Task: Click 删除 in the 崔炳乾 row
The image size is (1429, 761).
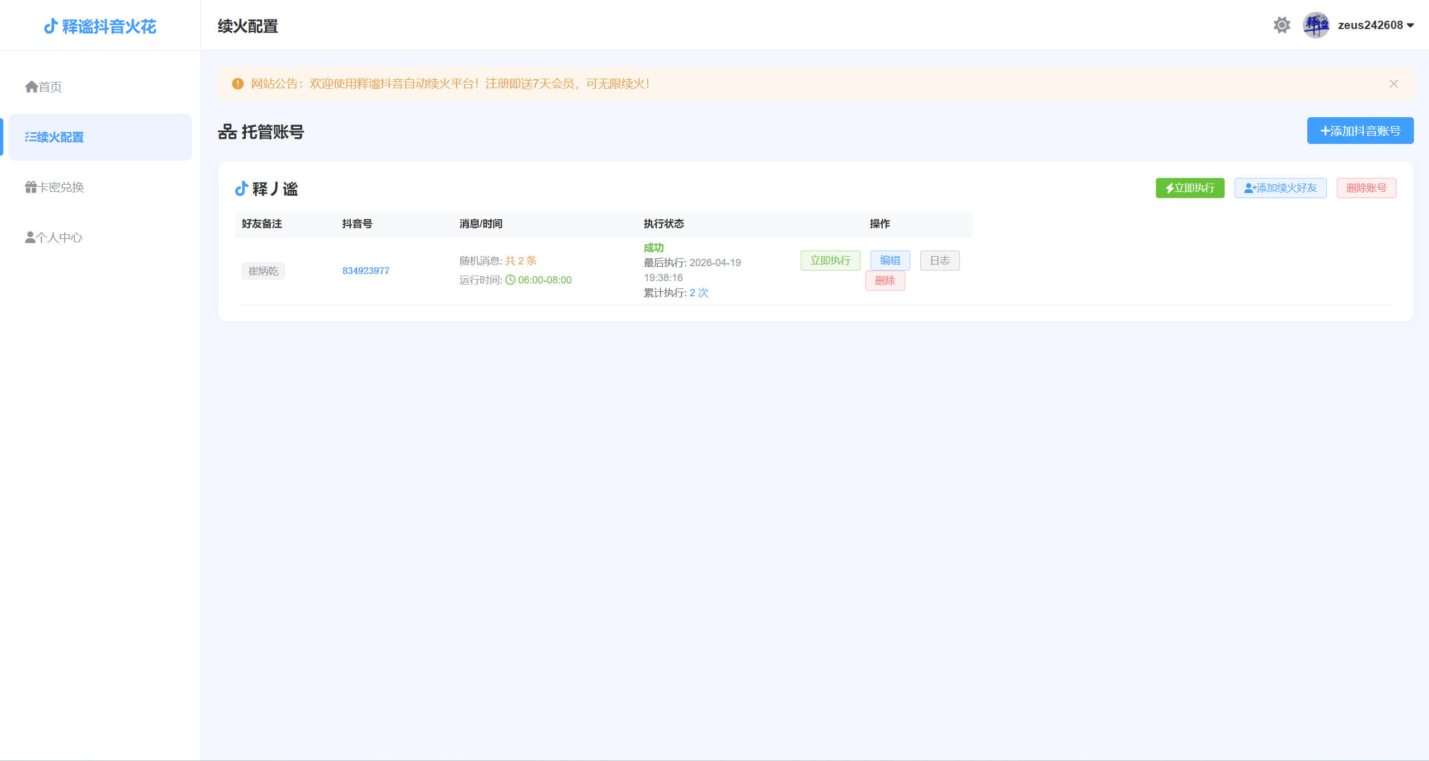Action: 885,281
